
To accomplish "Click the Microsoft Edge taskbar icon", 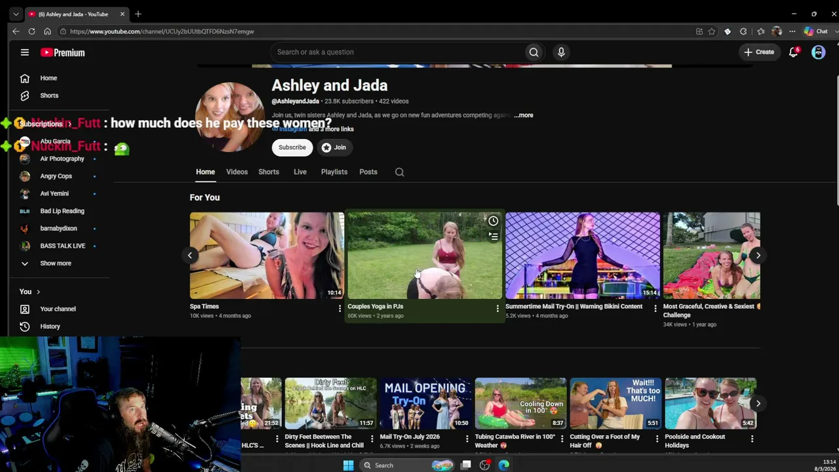I will [503, 465].
